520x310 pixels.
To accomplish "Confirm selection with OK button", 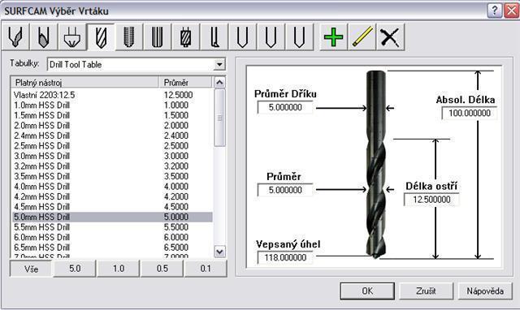I will pyautogui.click(x=367, y=291).
